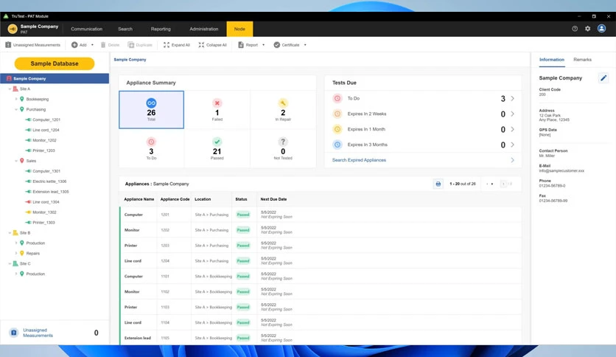The height and width of the screenshot is (357, 616).
Task: Open the Reporting menu
Action: [x=161, y=29]
